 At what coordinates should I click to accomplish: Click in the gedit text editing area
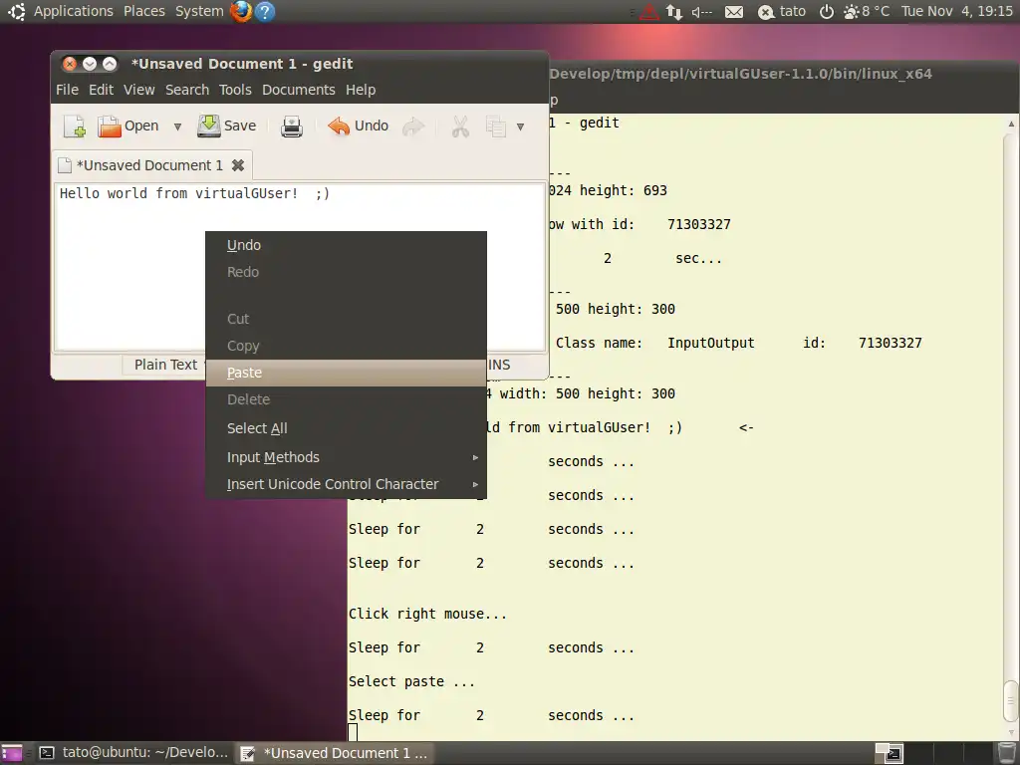click(299, 267)
